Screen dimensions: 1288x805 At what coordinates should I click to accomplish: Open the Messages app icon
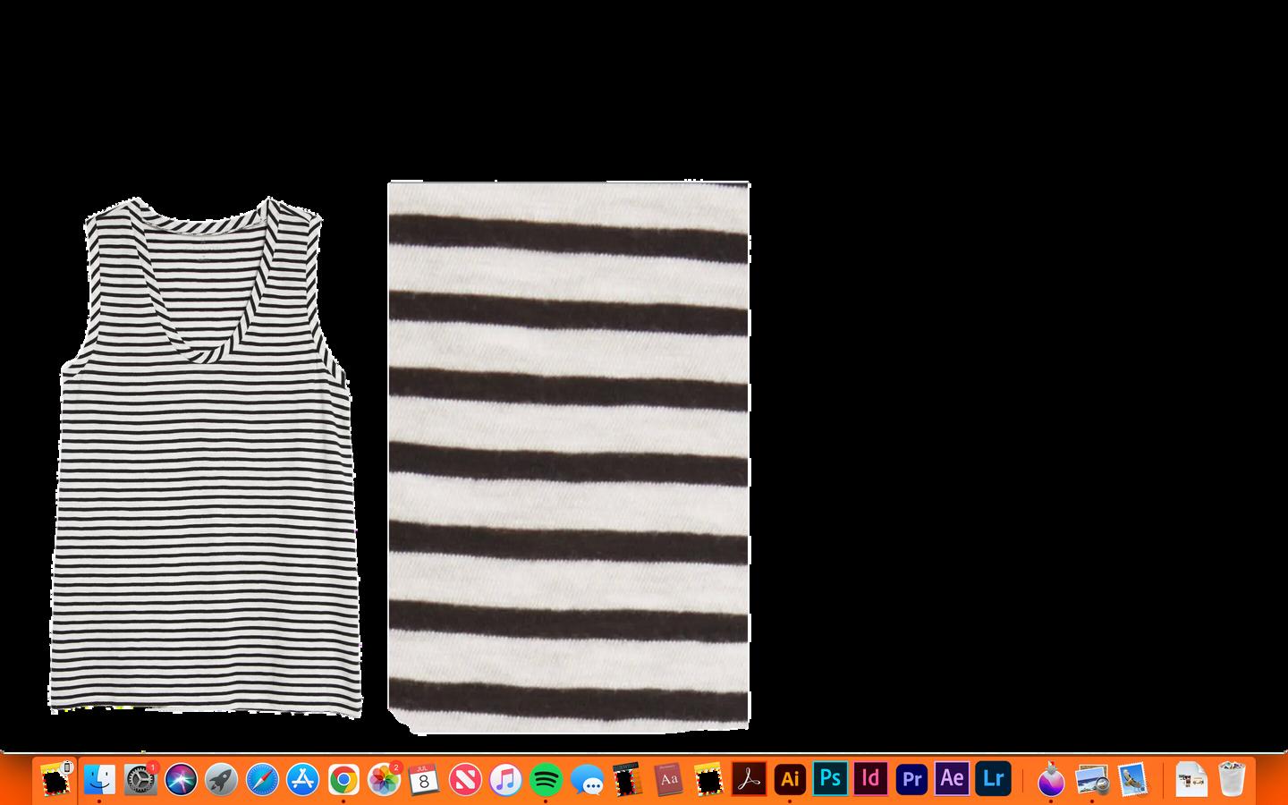pos(587,779)
